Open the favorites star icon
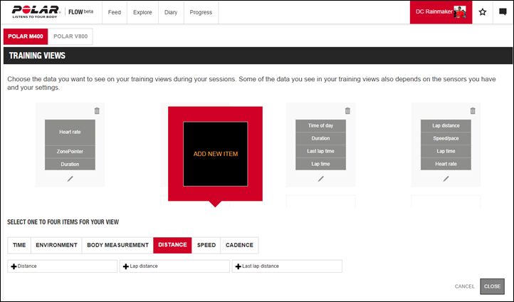Image resolution: width=514 pixels, height=302 pixels. tap(482, 12)
